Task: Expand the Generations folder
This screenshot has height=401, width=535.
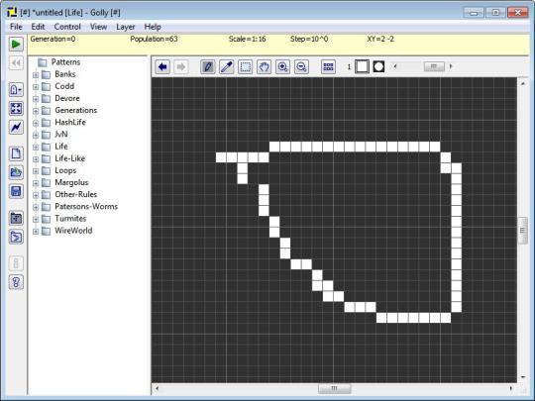Action: pyautogui.click(x=36, y=111)
